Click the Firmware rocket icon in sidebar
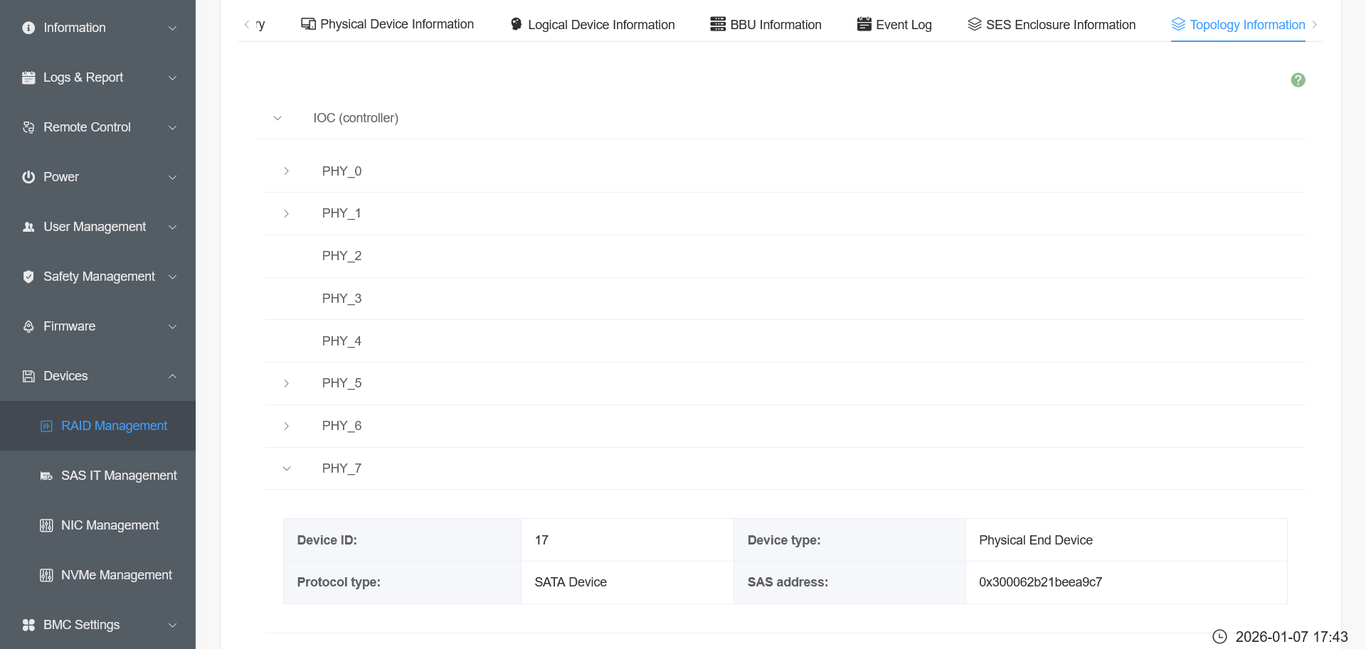Screen dimensions: 1366x649 (28, 326)
